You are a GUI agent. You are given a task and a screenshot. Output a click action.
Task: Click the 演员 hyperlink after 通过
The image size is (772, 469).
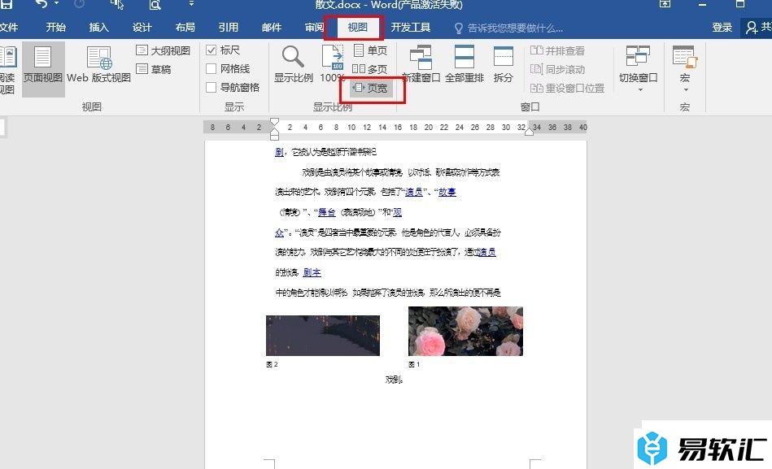coord(487,252)
